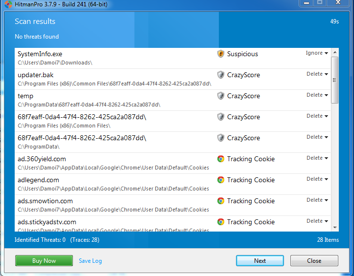Select the SystemInfo.exe file name
The image size is (354, 276).
pyautogui.click(x=40, y=54)
